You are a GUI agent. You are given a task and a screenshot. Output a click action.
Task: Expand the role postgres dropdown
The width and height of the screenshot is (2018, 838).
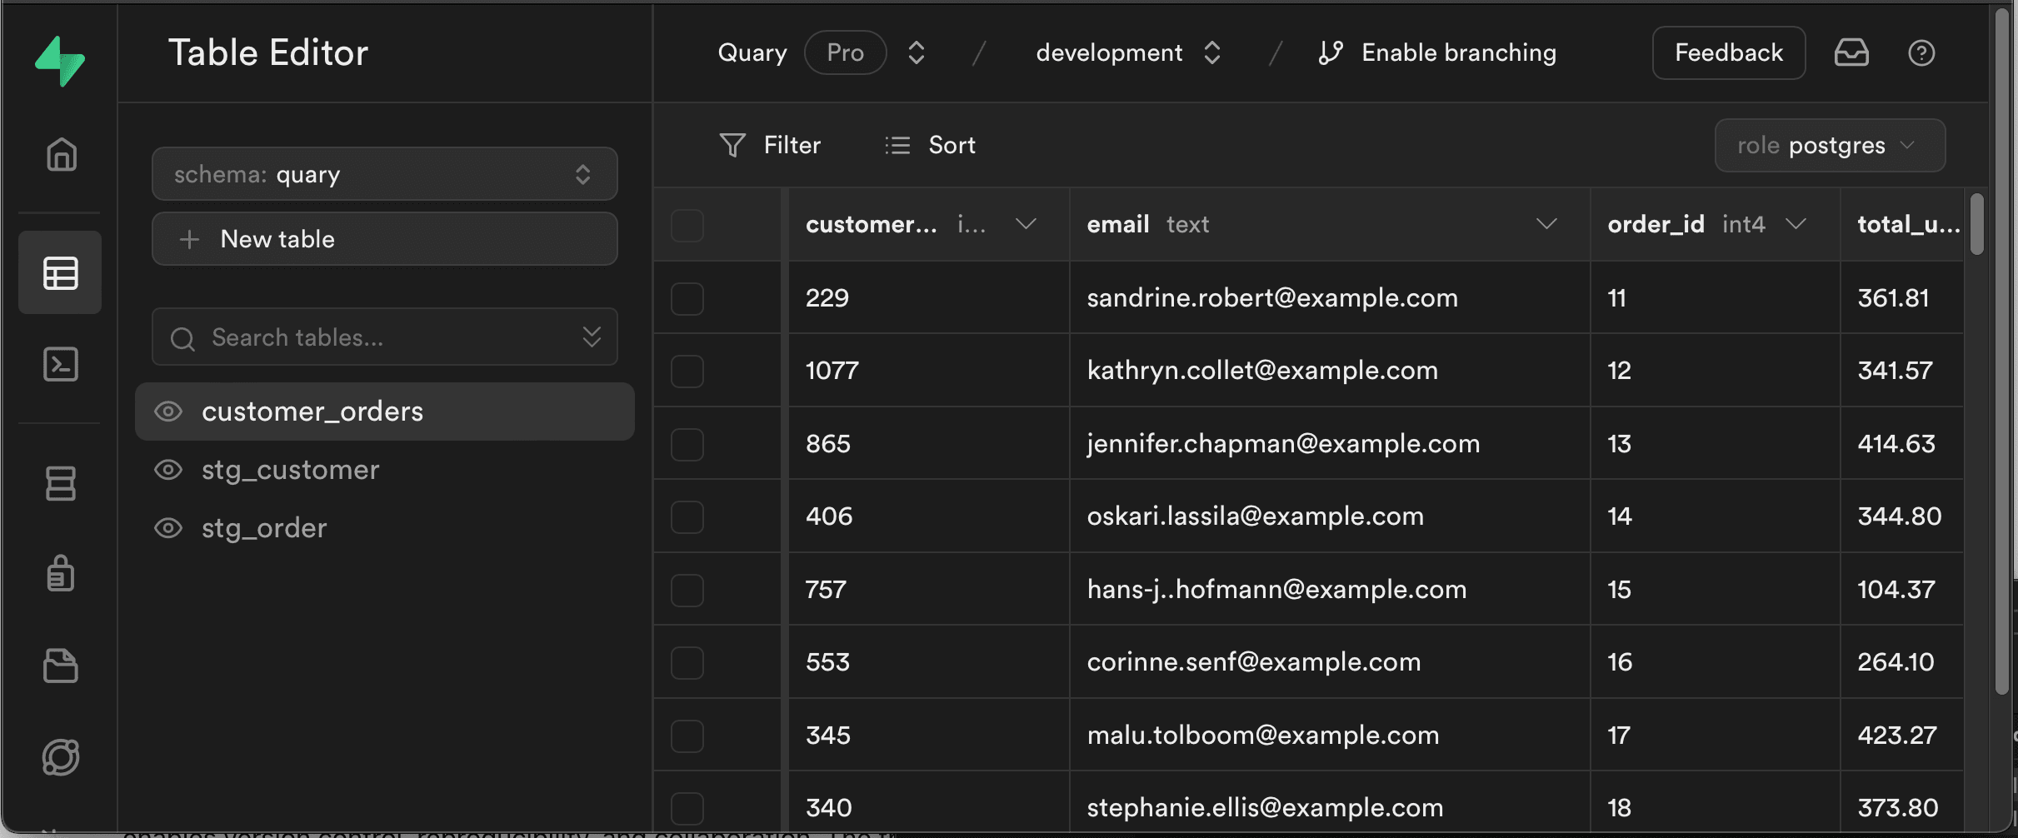(1829, 146)
